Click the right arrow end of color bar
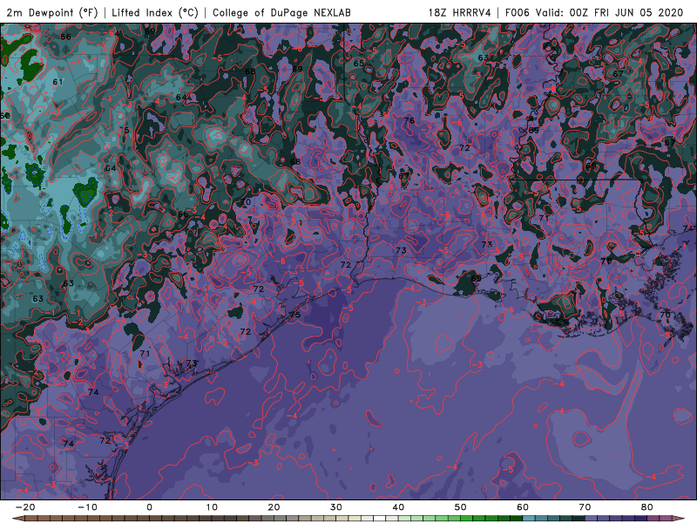This screenshot has width=697, height=523. pos(680,519)
